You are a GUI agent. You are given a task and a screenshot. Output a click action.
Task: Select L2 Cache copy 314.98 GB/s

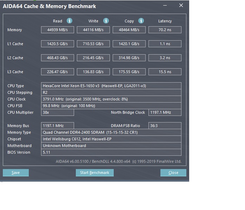[x=129, y=58]
